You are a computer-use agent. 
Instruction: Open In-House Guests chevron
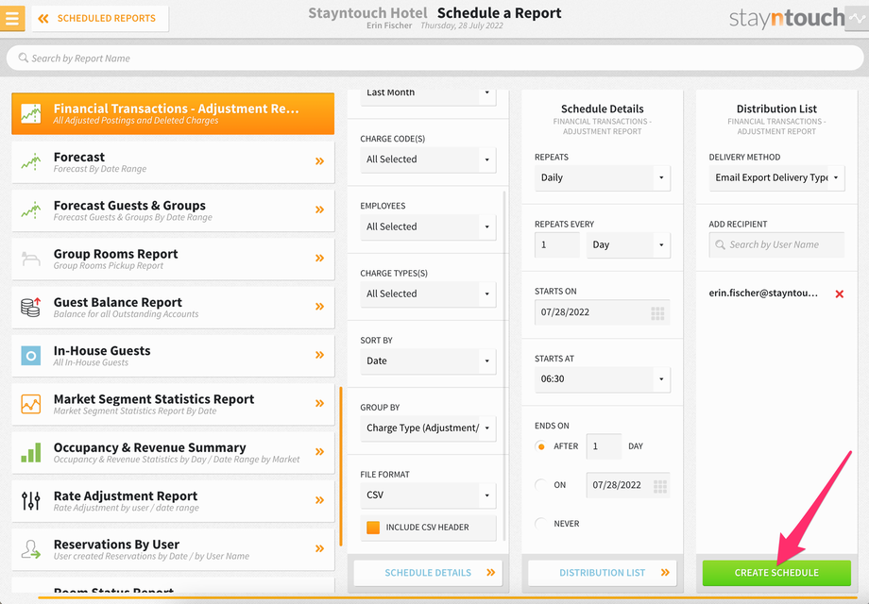coord(320,355)
